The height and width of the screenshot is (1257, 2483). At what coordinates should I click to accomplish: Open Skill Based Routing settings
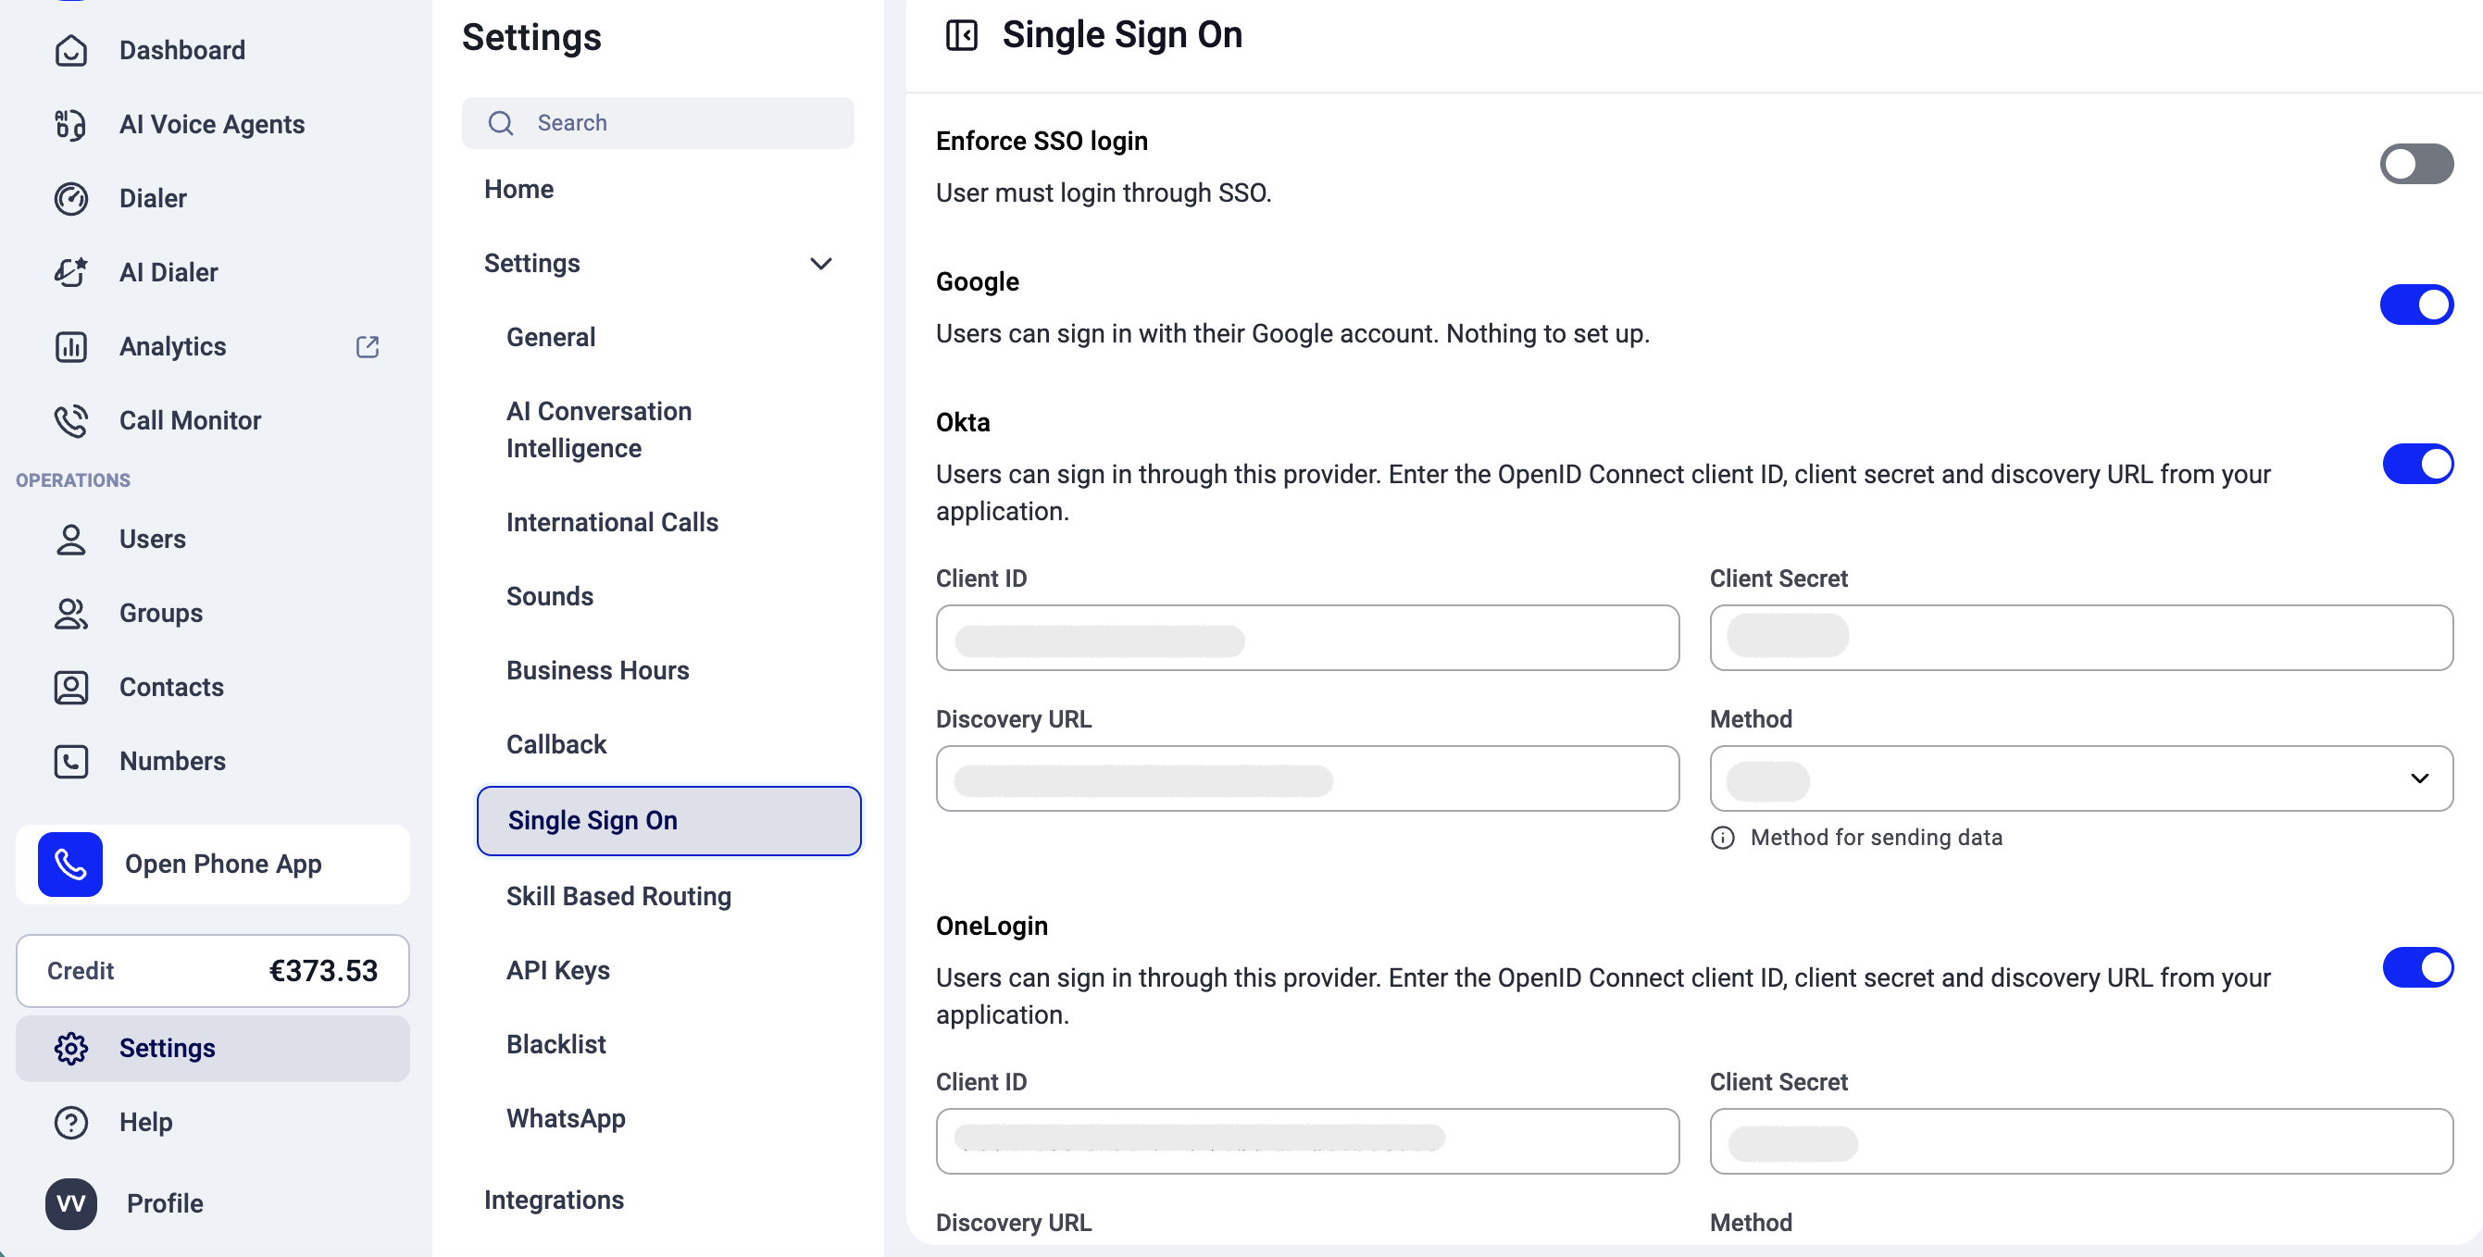click(618, 897)
